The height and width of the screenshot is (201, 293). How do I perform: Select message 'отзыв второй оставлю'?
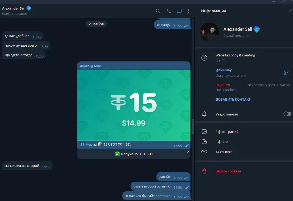pyautogui.click(x=161, y=186)
